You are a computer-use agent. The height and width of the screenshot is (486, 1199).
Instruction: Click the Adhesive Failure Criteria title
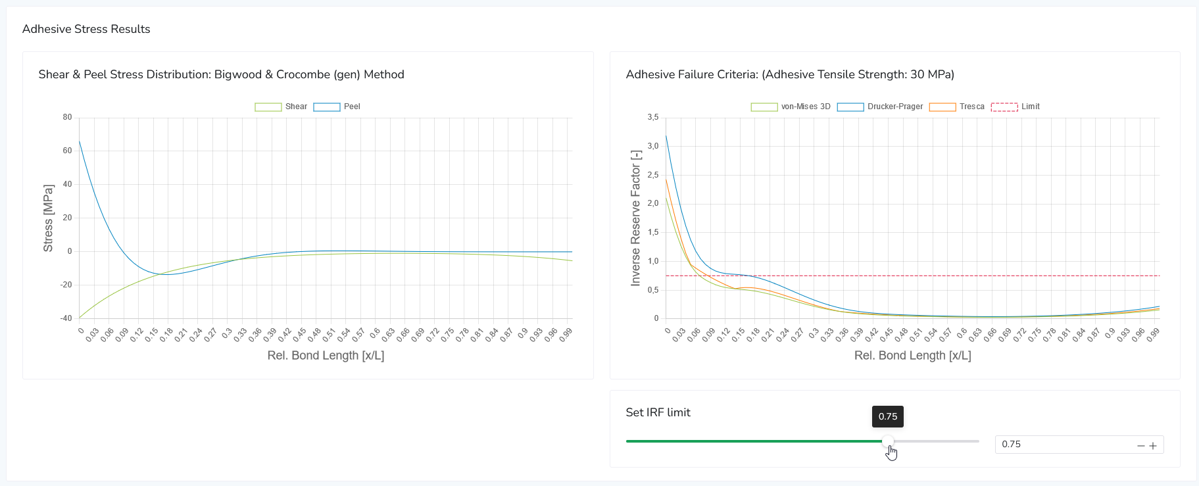[x=790, y=74]
